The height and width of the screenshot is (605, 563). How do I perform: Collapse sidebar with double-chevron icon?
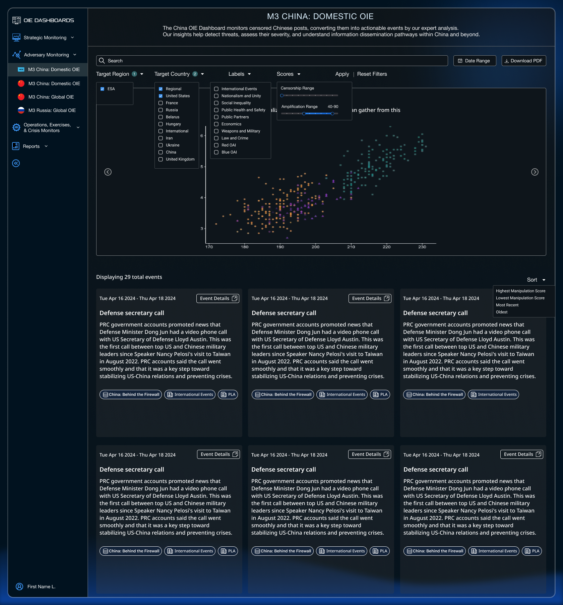(16, 163)
